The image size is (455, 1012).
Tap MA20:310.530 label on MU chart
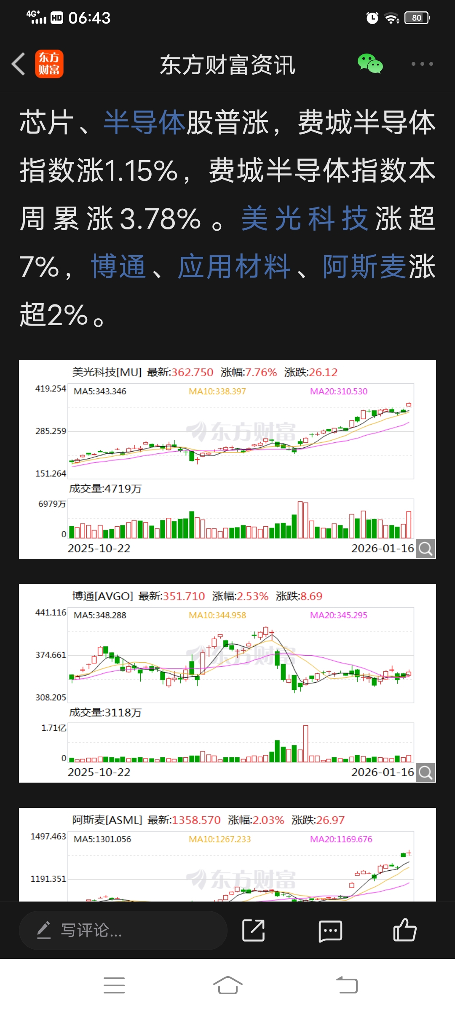[x=339, y=391]
